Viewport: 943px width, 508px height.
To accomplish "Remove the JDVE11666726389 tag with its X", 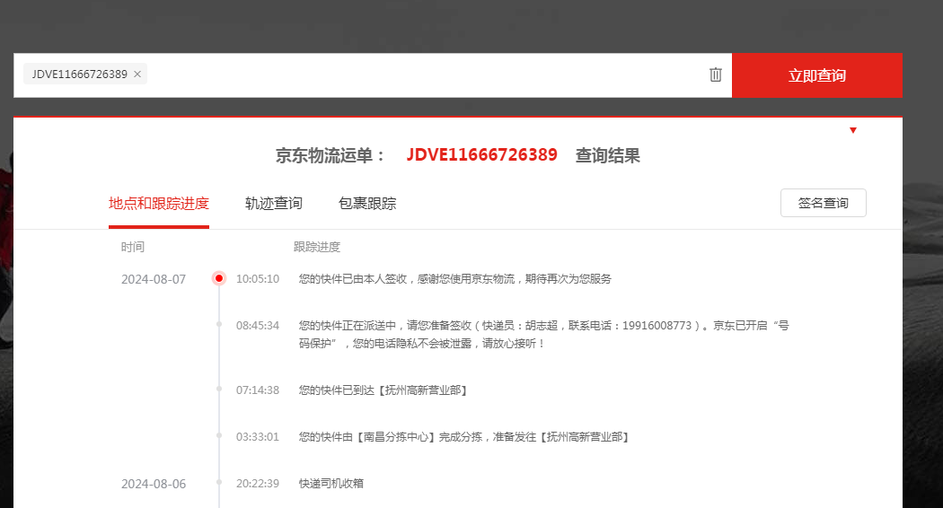I will tap(137, 74).
